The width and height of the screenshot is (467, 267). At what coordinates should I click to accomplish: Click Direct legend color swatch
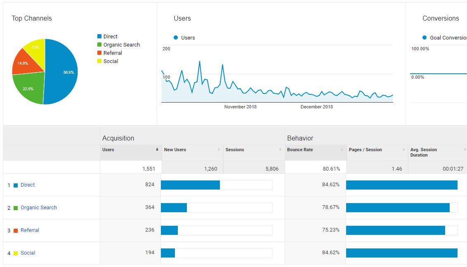[x=99, y=36]
